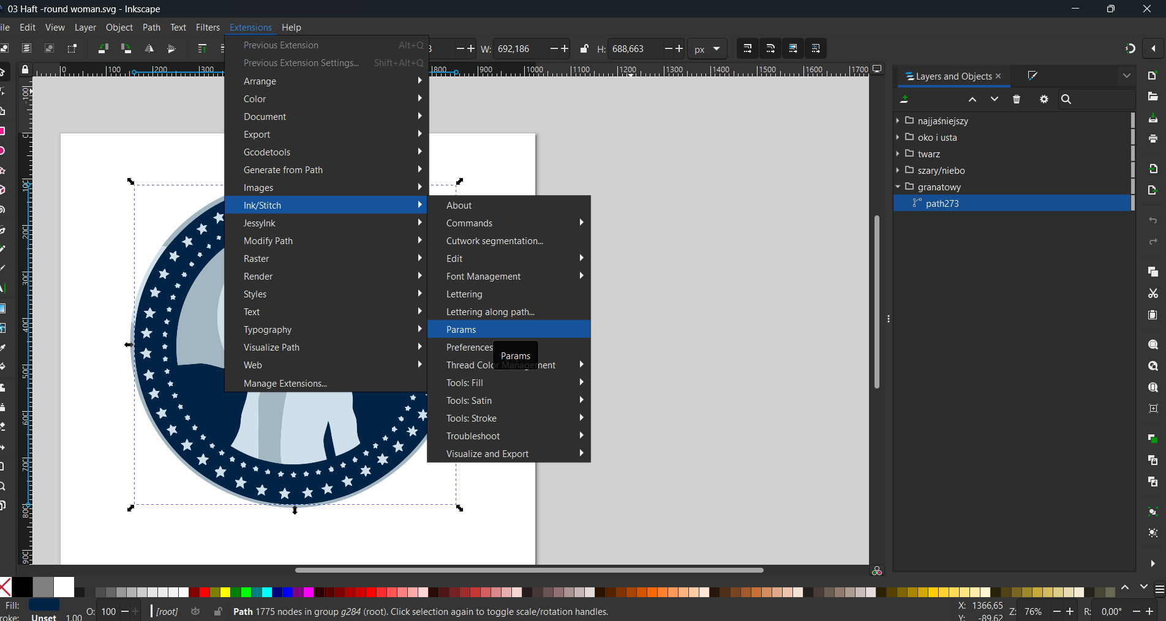Toggle move patterns with object

816,48
